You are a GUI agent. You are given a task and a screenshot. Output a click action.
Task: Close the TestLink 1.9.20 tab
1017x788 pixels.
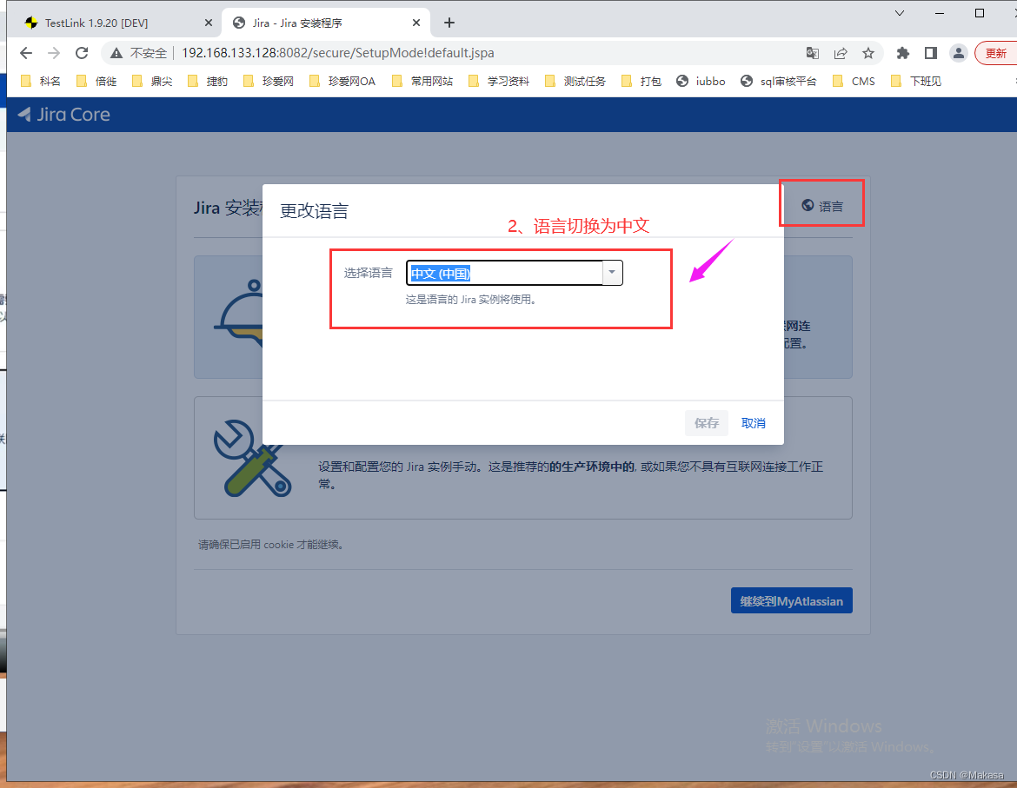click(x=209, y=23)
